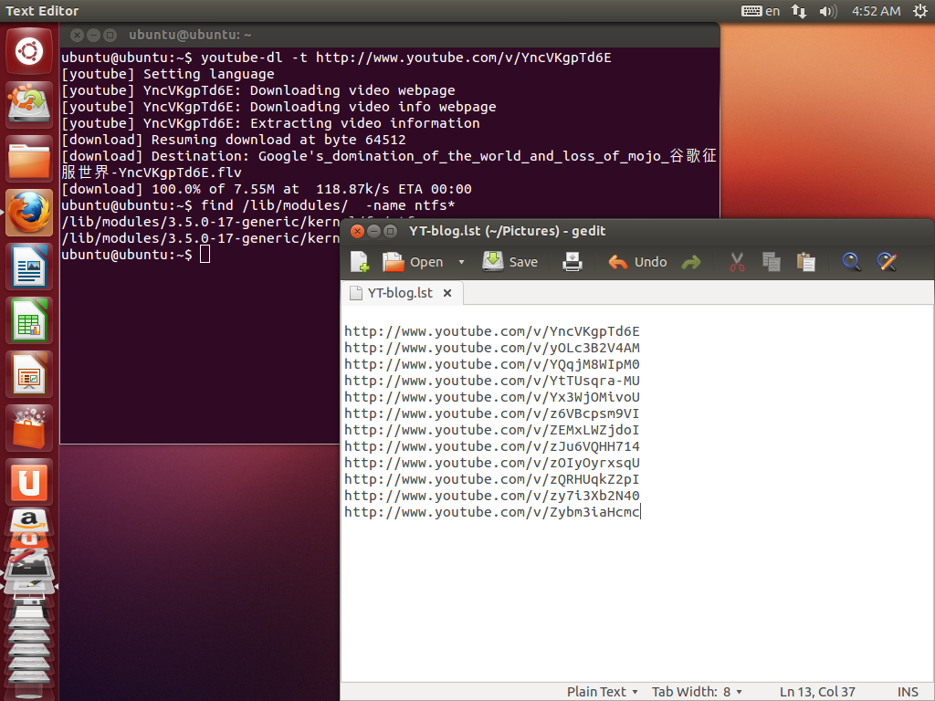Click the Text Editor title in the top panel
Image resolution: width=935 pixels, height=701 pixels.
coord(42,11)
